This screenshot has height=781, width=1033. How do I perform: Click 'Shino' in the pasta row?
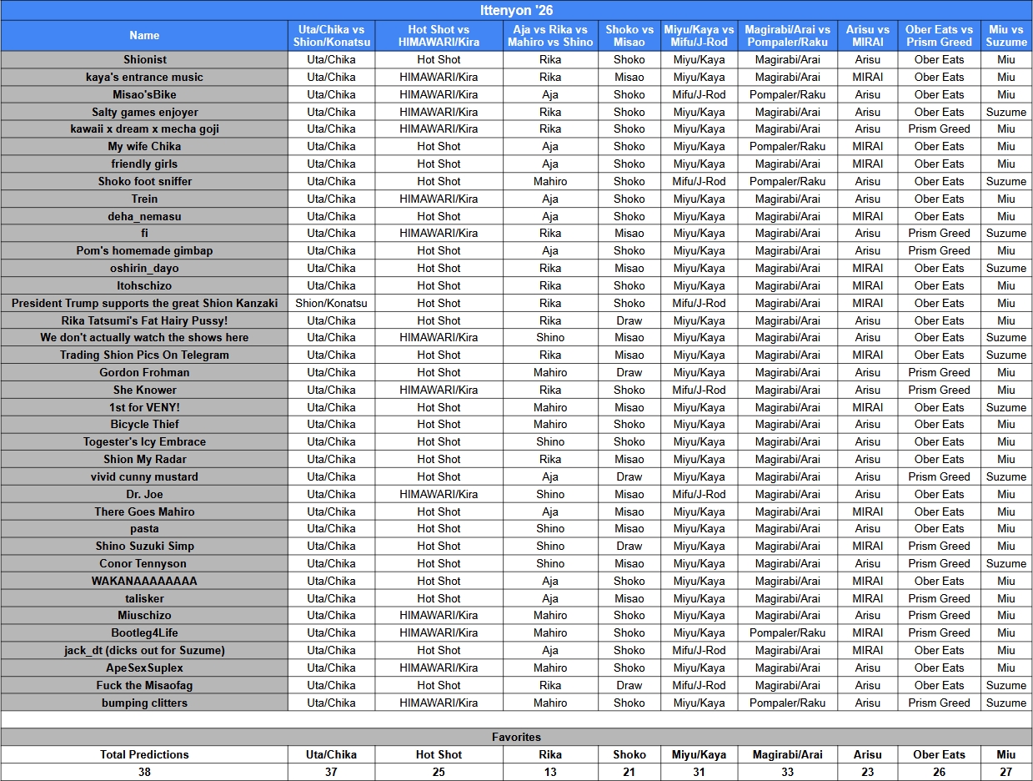click(550, 529)
